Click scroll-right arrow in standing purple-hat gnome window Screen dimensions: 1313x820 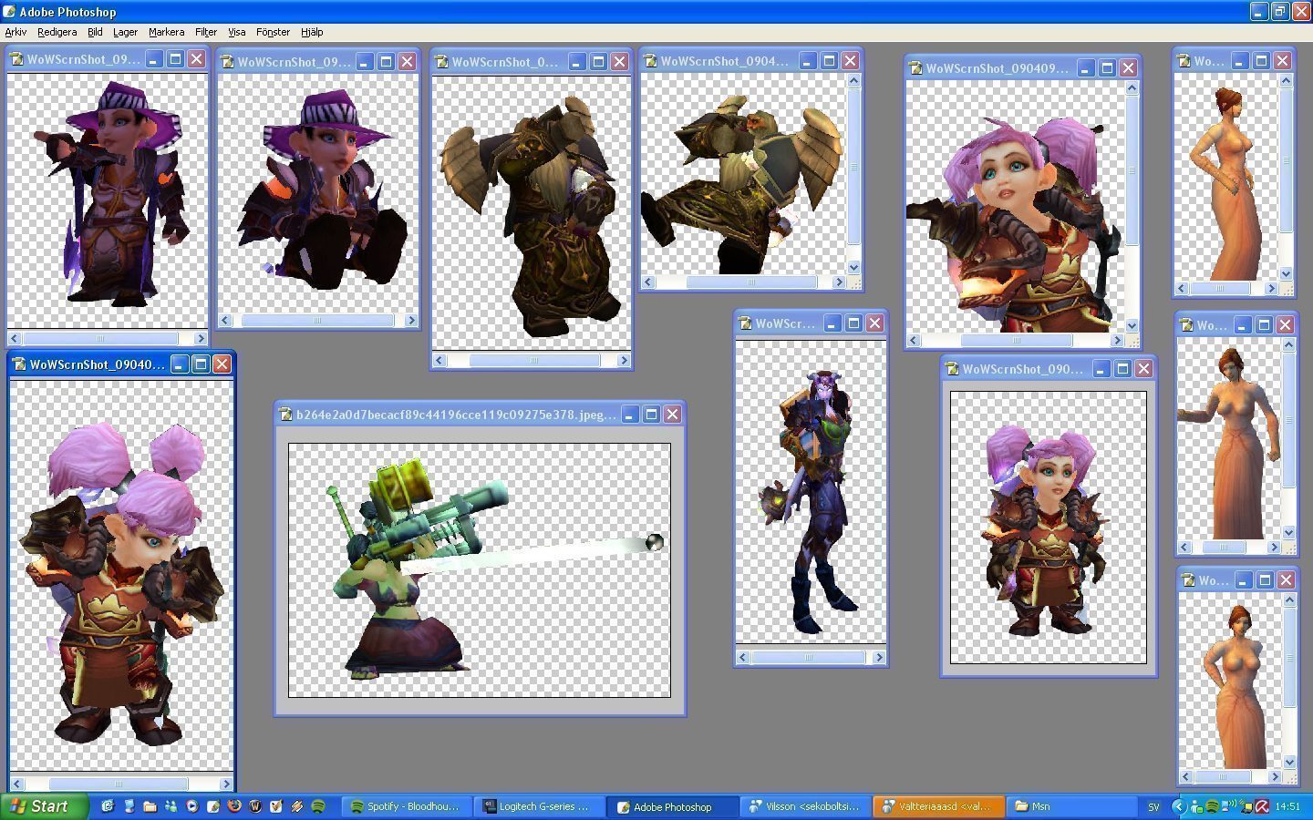coord(202,338)
